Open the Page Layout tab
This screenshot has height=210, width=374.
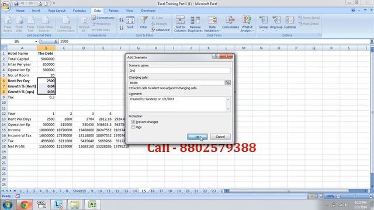click(x=57, y=10)
